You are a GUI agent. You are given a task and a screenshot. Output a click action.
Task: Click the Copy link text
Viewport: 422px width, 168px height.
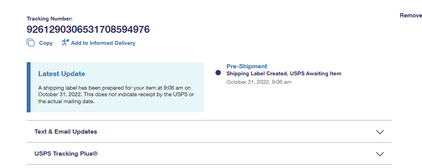point(46,43)
